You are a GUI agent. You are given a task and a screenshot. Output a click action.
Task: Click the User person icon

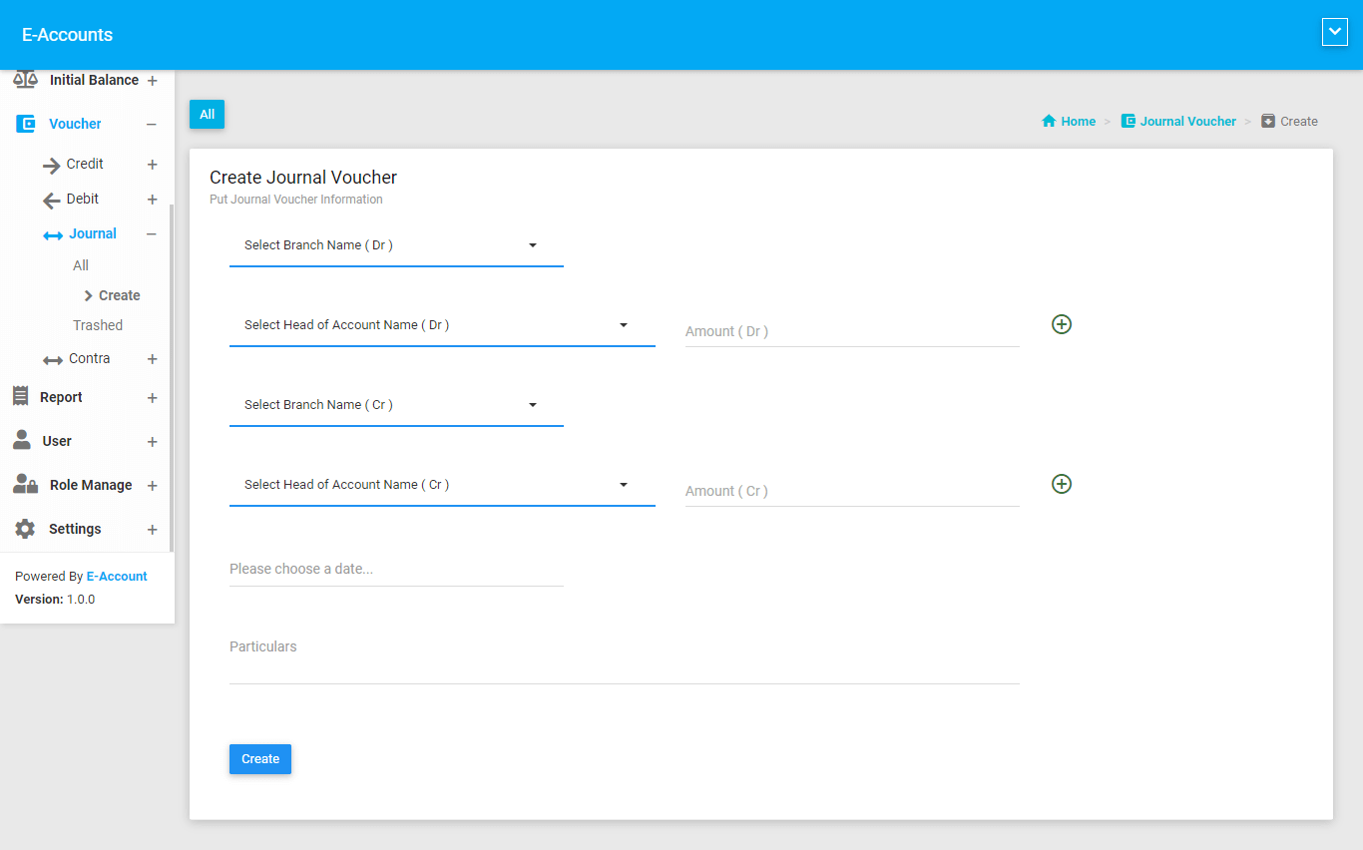(22, 440)
